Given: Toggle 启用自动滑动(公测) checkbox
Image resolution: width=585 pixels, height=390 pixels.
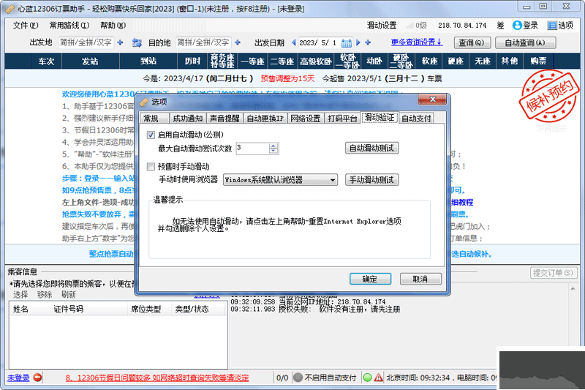Looking at the screenshot, I should tap(151, 135).
